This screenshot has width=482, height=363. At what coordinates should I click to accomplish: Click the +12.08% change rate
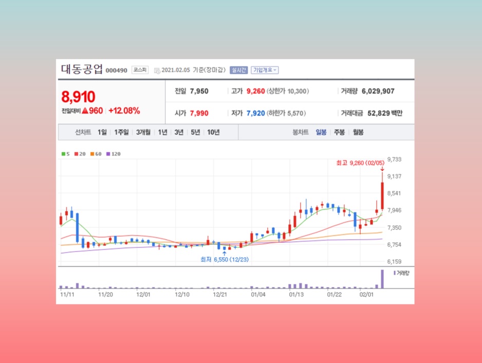(124, 111)
